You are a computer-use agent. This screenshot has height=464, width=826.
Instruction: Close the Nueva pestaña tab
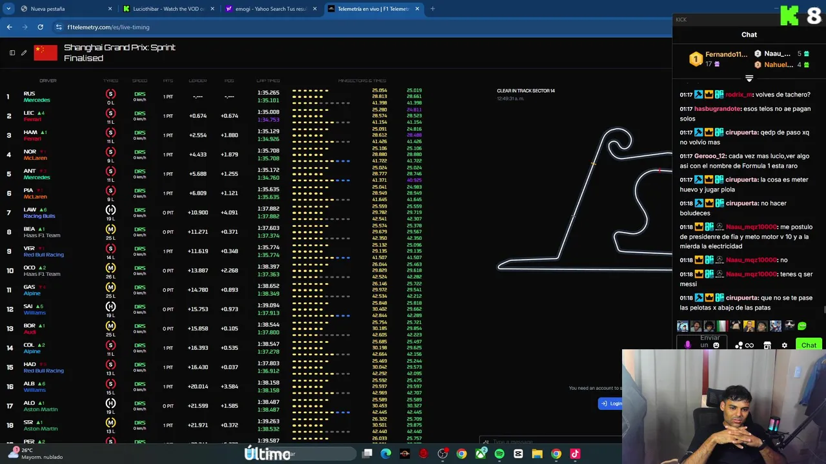pyautogui.click(x=110, y=9)
